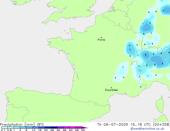The image size is (170, 131).
Task: Pick the 15–20 mm legend swatch
Action: (x=42, y=128)
